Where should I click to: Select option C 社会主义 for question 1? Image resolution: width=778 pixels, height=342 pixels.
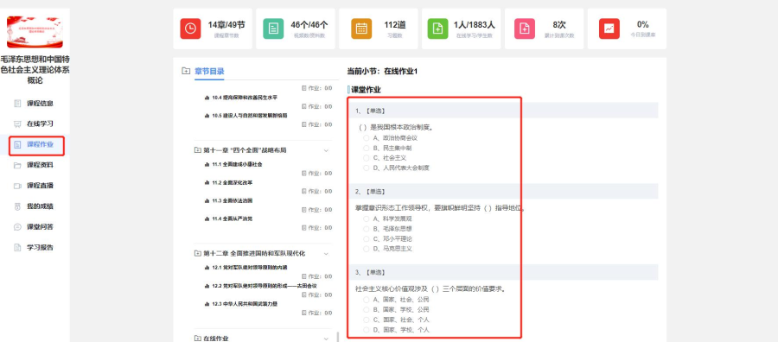[367, 158]
